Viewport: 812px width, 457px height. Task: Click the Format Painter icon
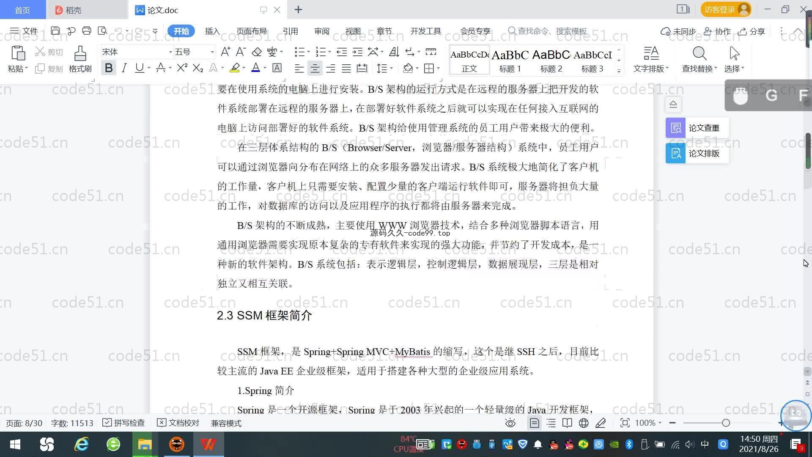80,53
